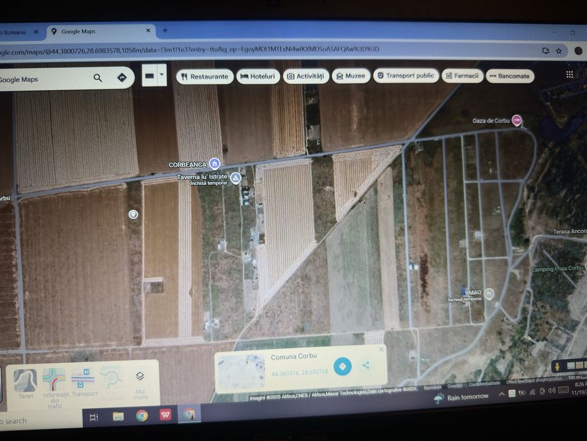Click the install app icon in address bar
This screenshot has height=441, width=587.
coord(546,50)
